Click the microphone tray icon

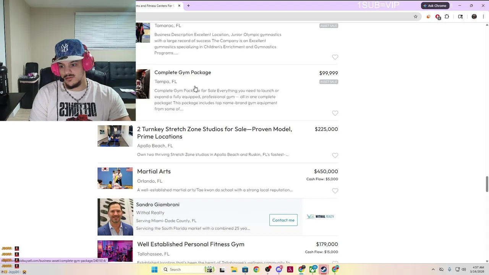click(449, 270)
